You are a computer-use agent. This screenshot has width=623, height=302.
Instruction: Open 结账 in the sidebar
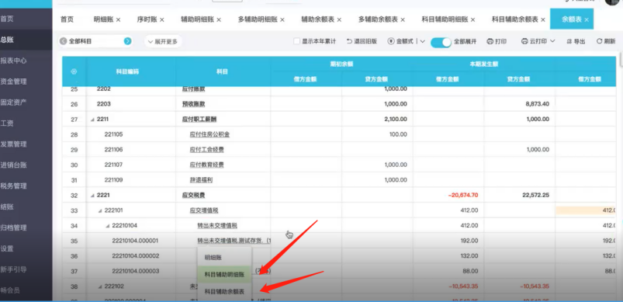click(x=26, y=207)
